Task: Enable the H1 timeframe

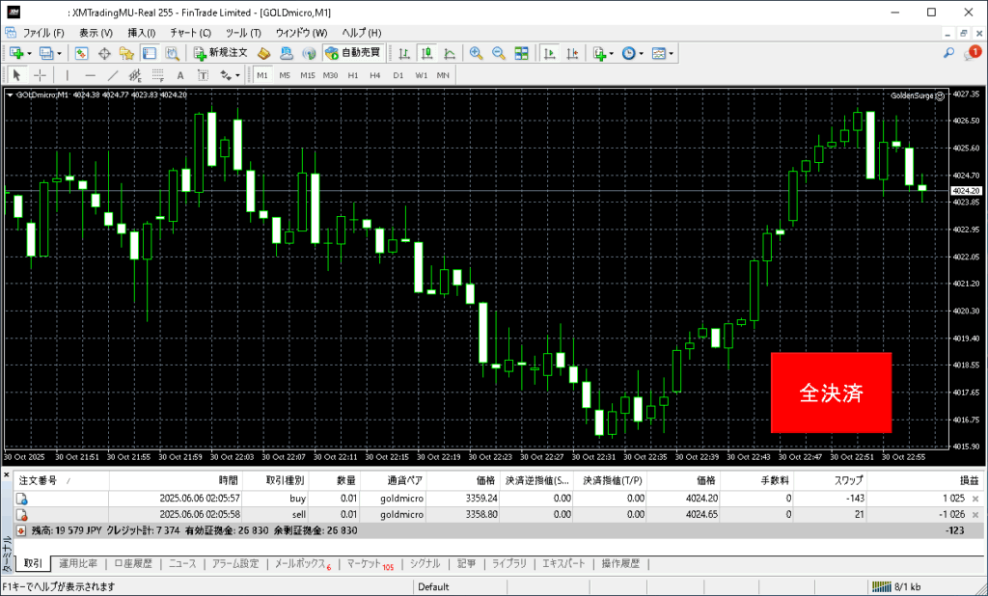Action: pyautogui.click(x=353, y=75)
